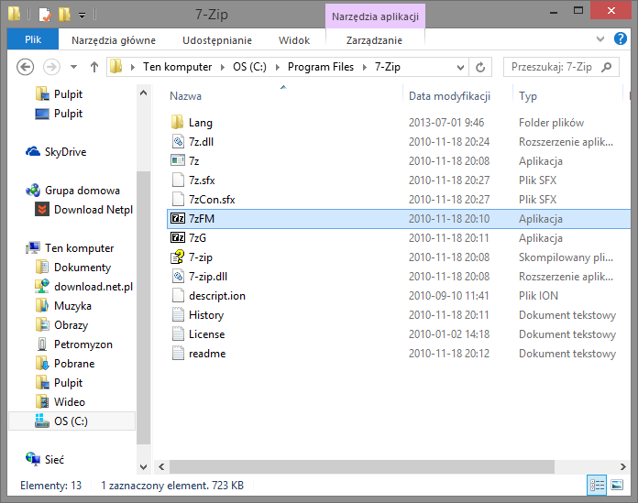The height and width of the screenshot is (503, 638).
Task: Switch to the Narzędzia główne tab
Action: [114, 40]
